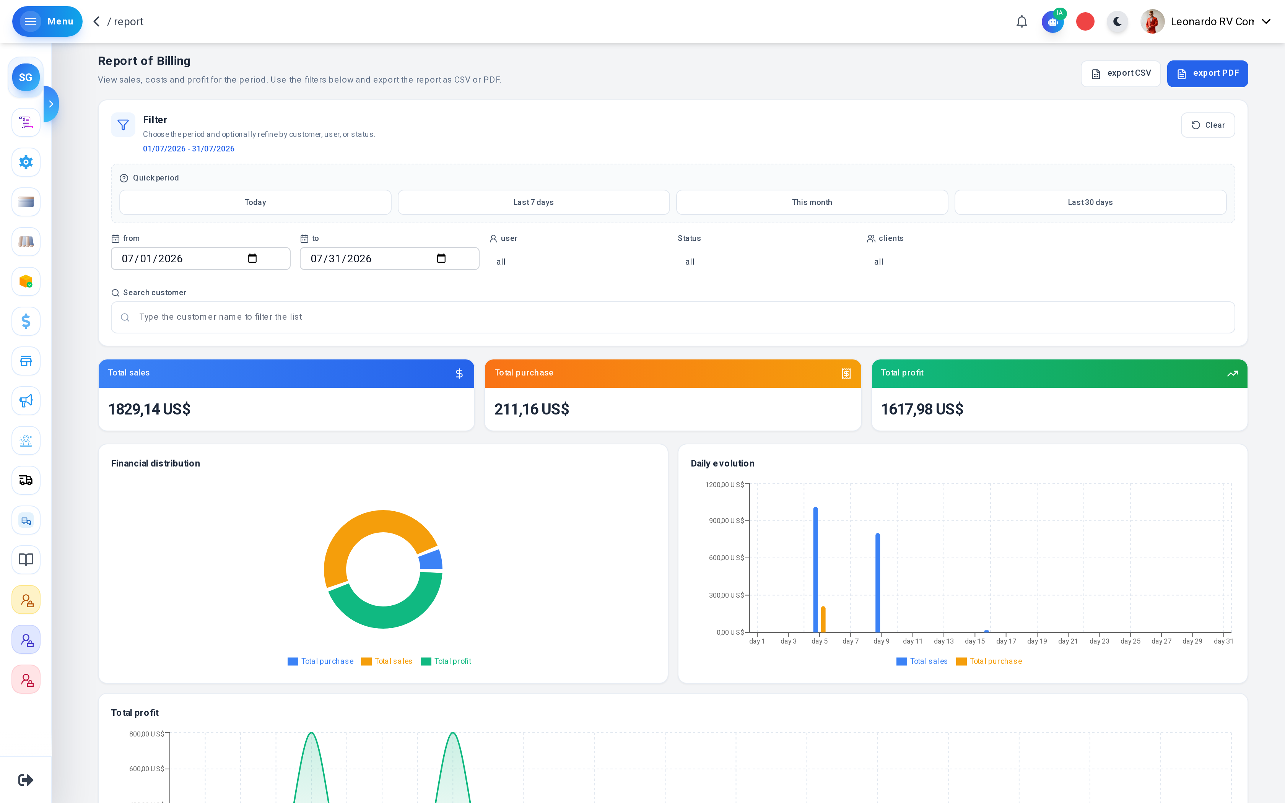Focus the Search customer input field
Image resolution: width=1285 pixels, height=803 pixels.
[x=673, y=317]
